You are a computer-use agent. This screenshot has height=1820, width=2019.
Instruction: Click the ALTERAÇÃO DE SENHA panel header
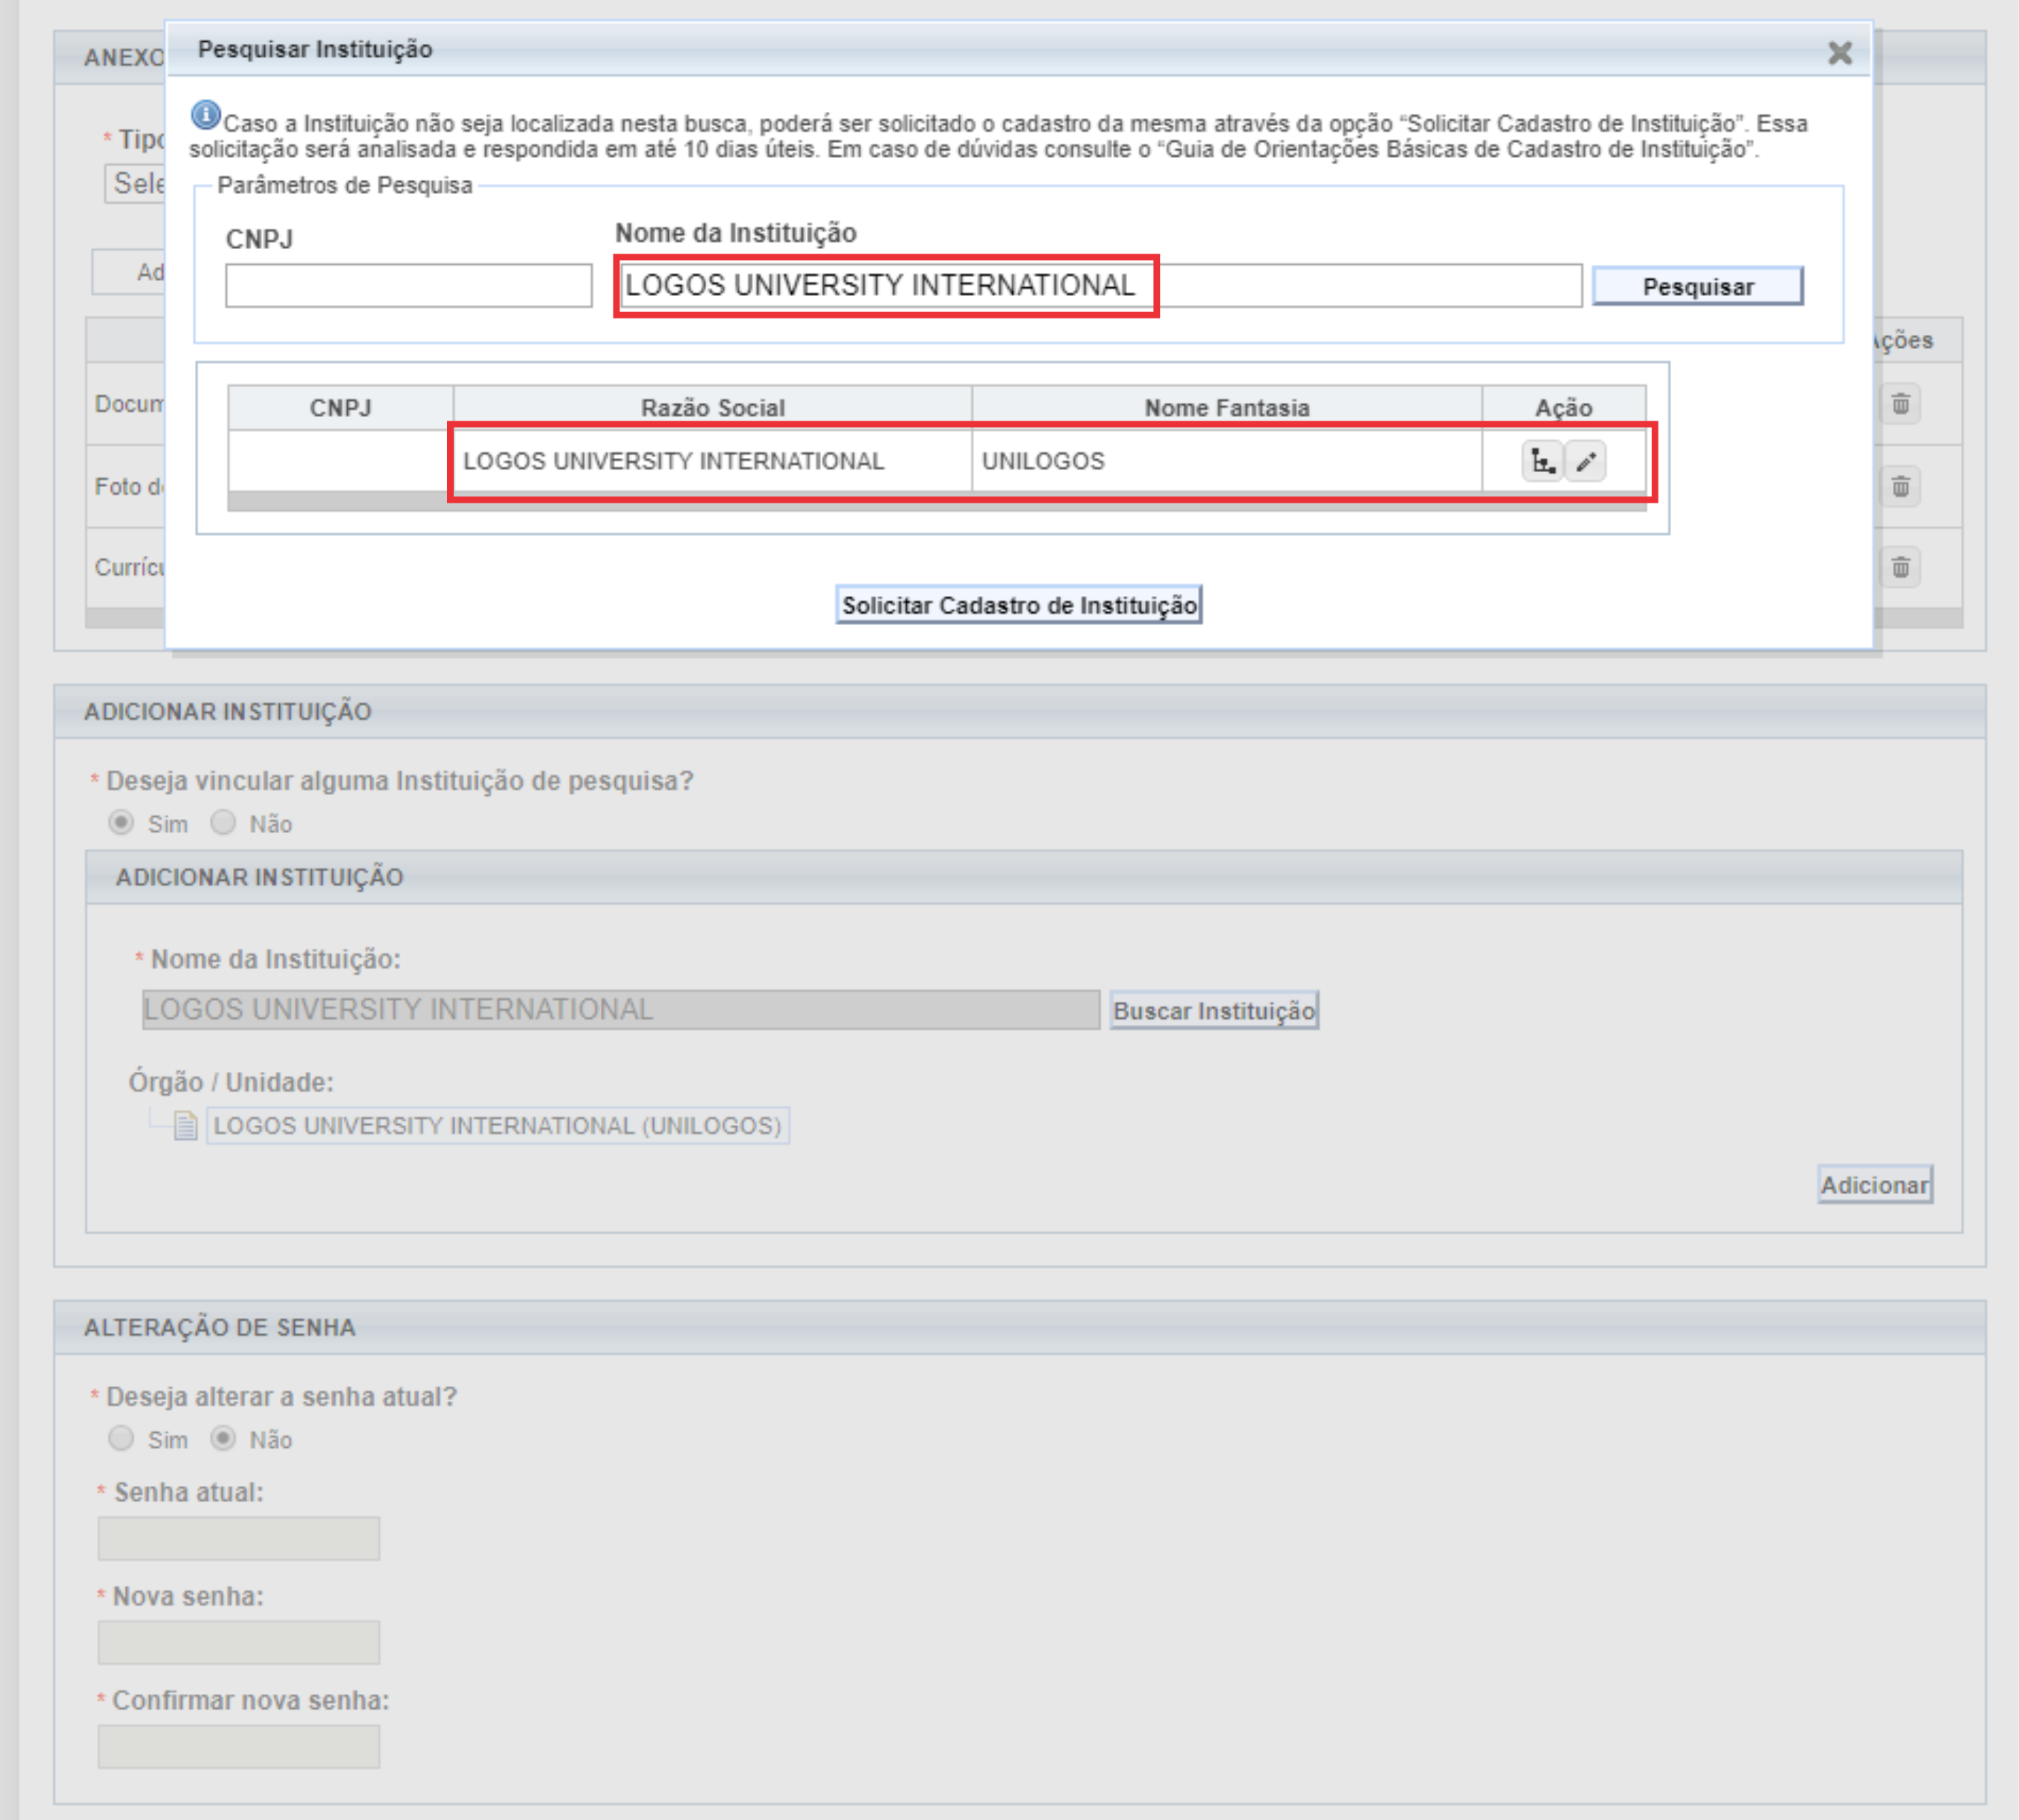1020,1327
